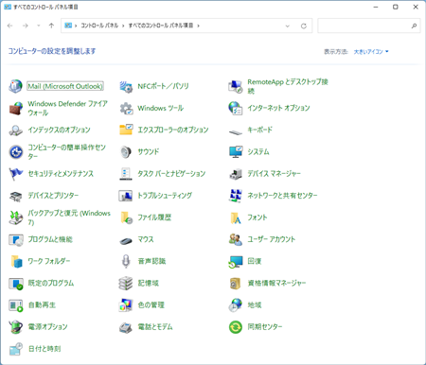Open the フォント folder icon

(x=236, y=217)
